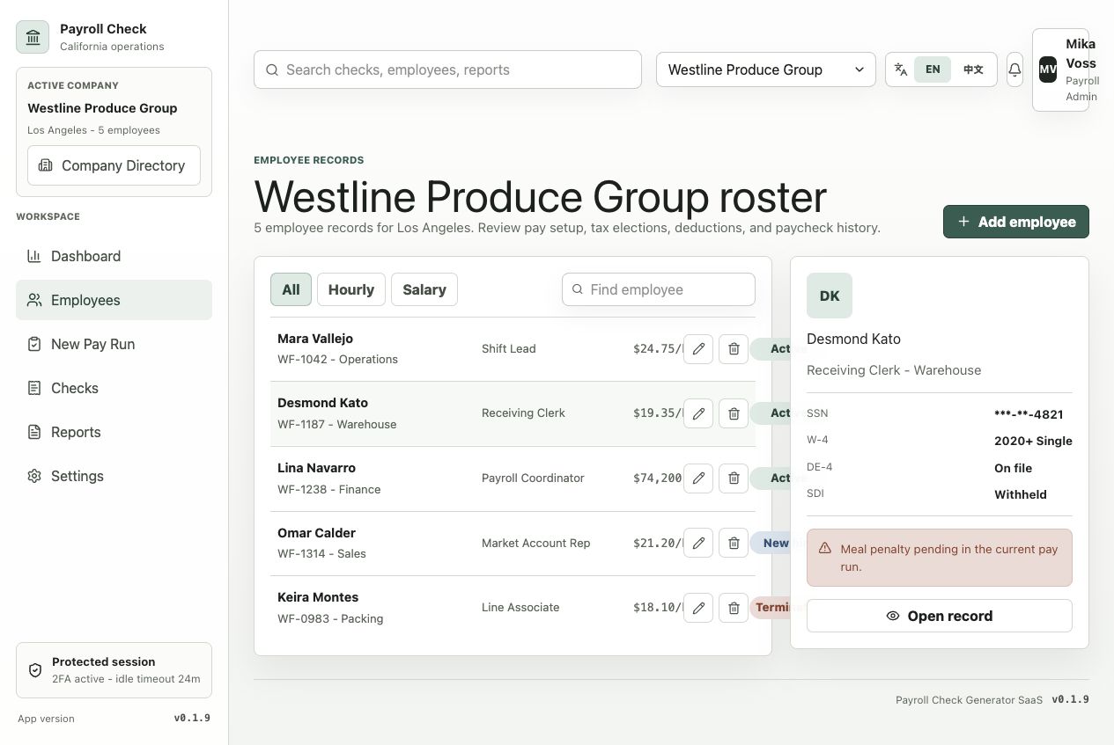Click the shield icon in Protected session

tap(35, 670)
